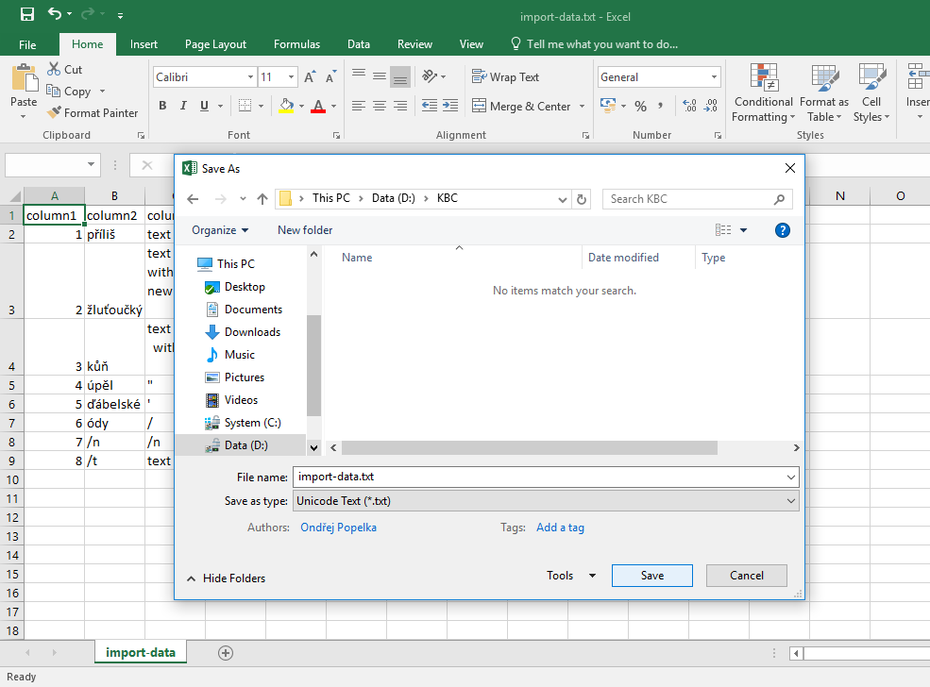Switch to the Data tab
Viewport: 930px width, 687px height.
pyautogui.click(x=358, y=44)
